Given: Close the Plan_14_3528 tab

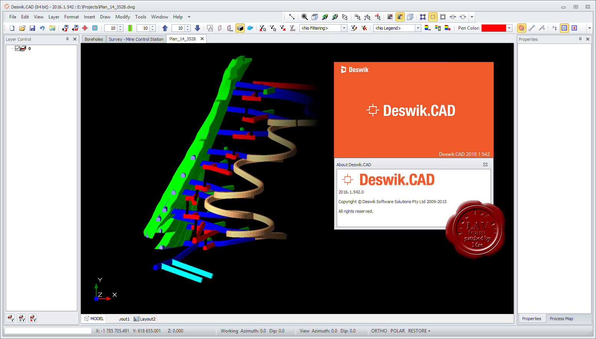Looking at the screenshot, I should click(x=202, y=39).
